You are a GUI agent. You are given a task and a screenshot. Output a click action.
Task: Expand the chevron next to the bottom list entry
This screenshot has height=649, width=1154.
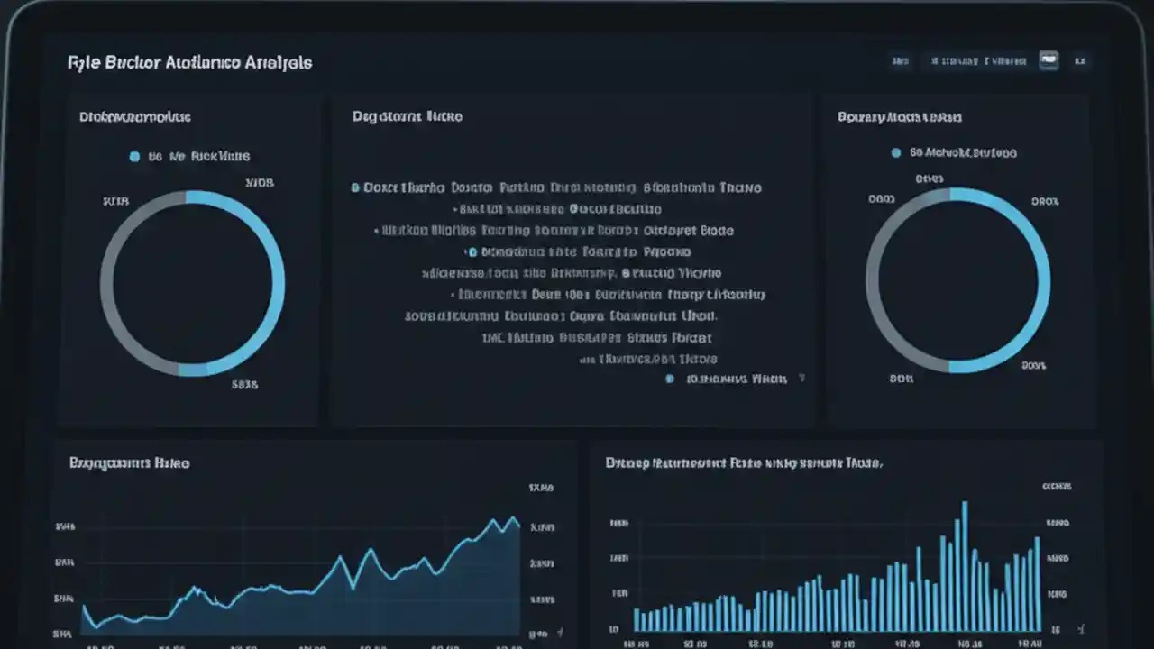(801, 379)
